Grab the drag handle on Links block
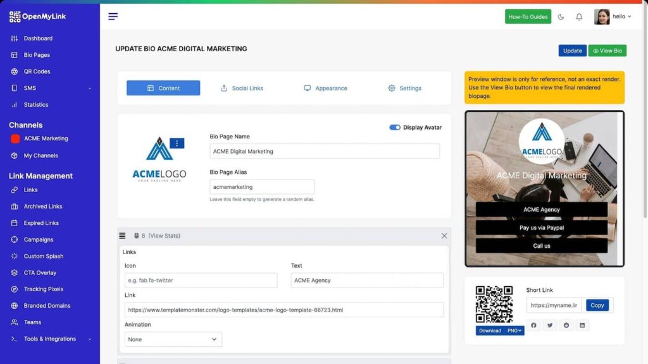The width and height of the screenshot is (648, 364). coord(122,236)
